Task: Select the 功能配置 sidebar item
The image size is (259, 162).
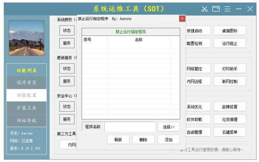Action: click(x=26, y=95)
